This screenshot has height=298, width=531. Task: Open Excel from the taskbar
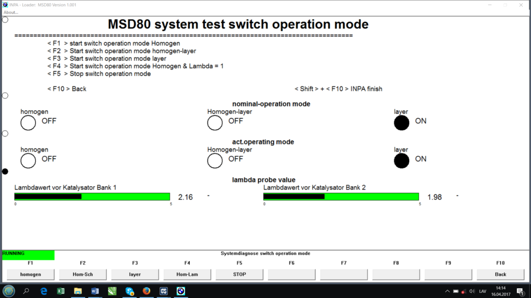click(x=61, y=291)
